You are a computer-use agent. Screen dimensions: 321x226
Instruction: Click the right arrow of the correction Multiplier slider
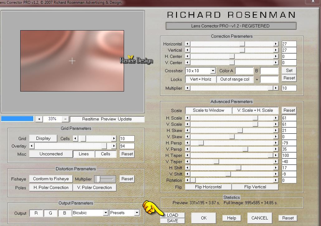[x=276, y=88]
